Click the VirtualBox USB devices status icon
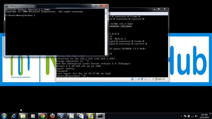The height and width of the screenshot is (119, 212). [139, 79]
